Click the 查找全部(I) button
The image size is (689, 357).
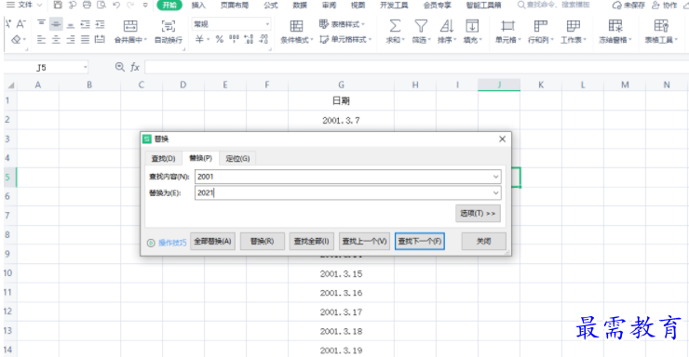coord(312,241)
